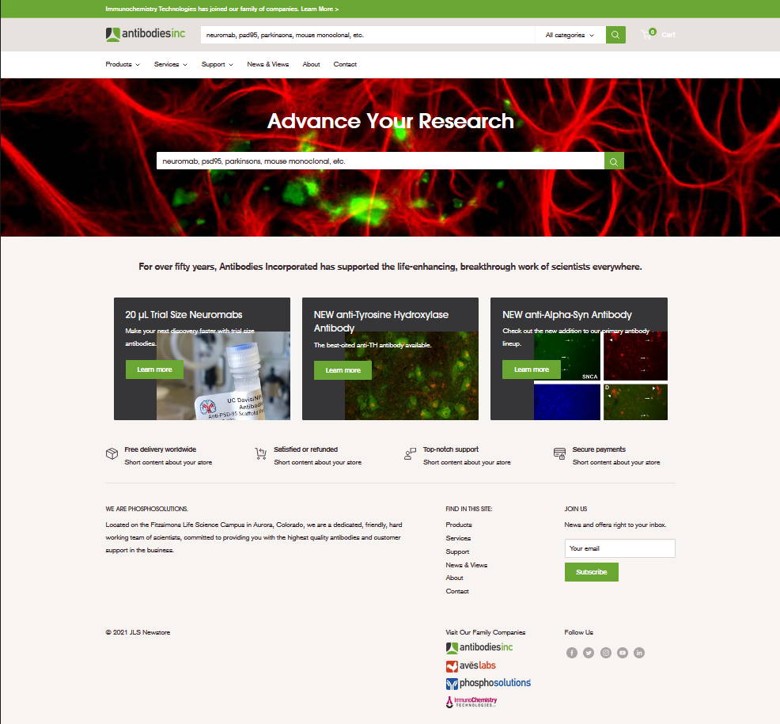The height and width of the screenshot is (724, 780).
Task: Click the Follow Us label
Action: (x=578, y=632)
